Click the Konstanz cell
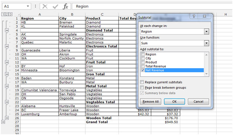 click(72, 78)
